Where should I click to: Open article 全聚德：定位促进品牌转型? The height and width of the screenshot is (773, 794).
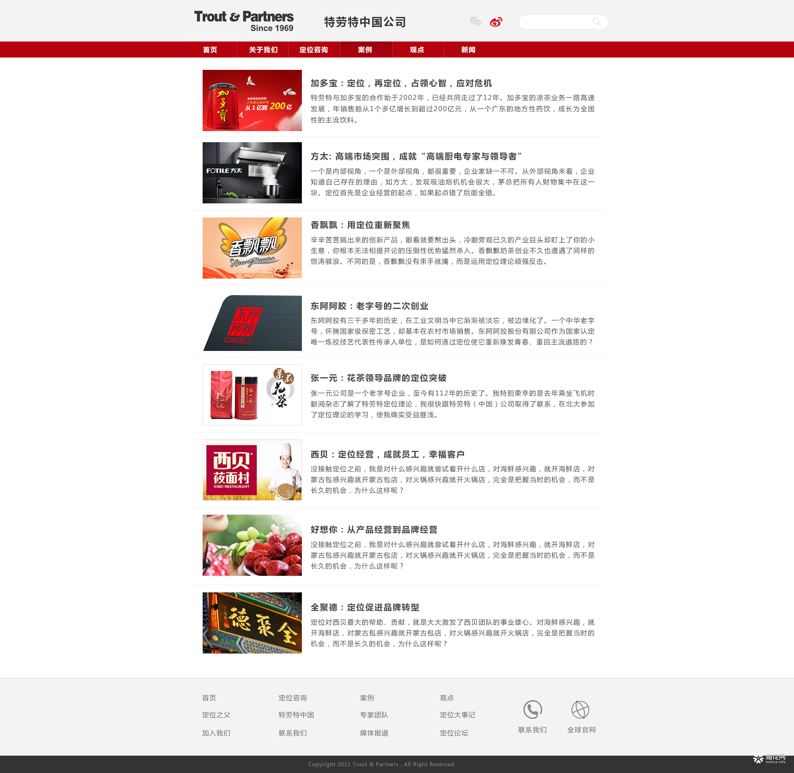tap(365, 607)
